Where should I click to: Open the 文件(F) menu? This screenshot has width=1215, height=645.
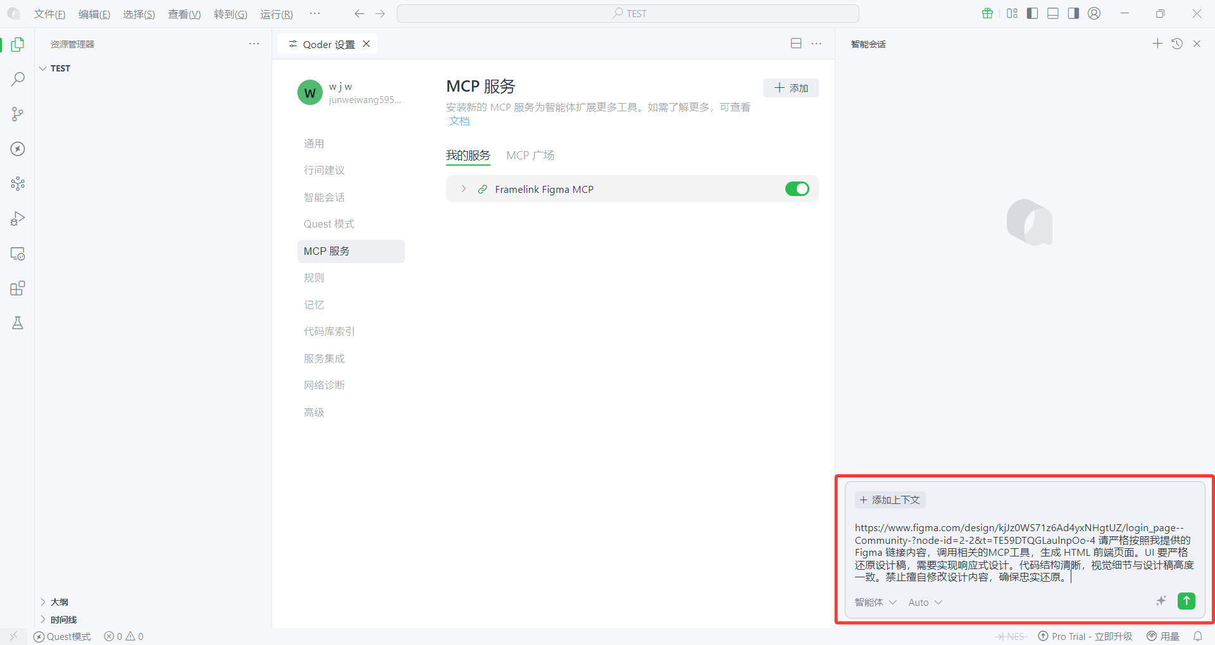[x=49, y=14]
